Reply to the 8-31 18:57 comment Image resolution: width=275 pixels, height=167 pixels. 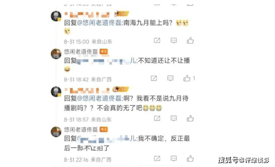click(173, 119)
